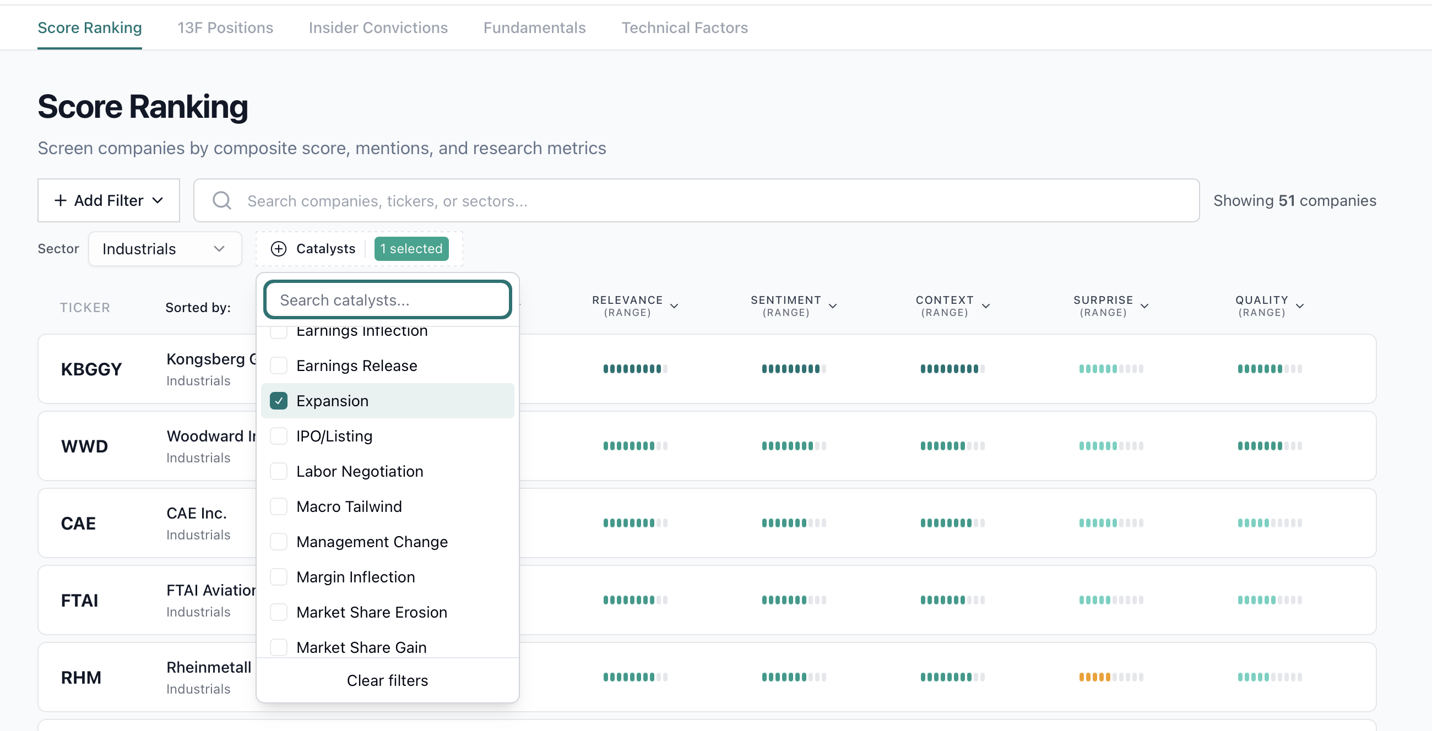1432x731 pixels.
Task: Expand the Relevance range column chevron
Action: pyautogui.click(x=674, y=306)
